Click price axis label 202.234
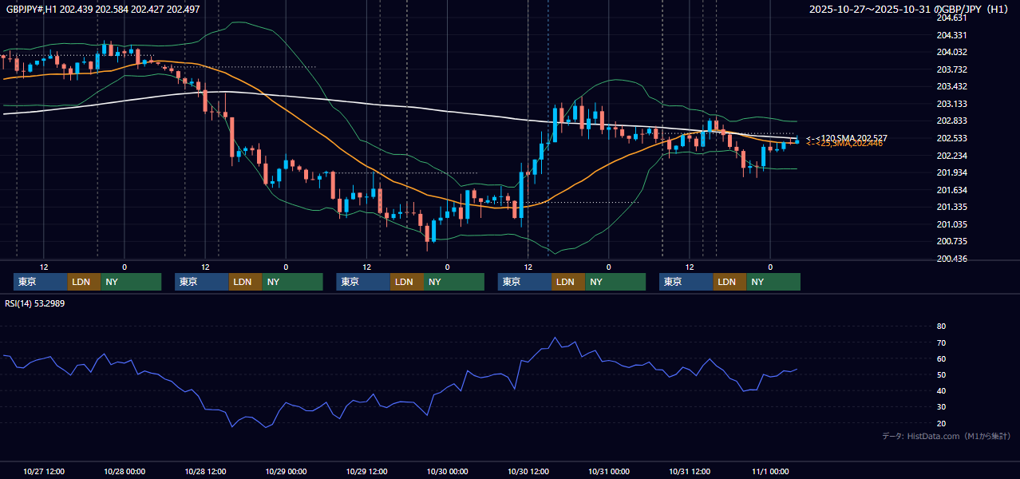 coord(951,156)
